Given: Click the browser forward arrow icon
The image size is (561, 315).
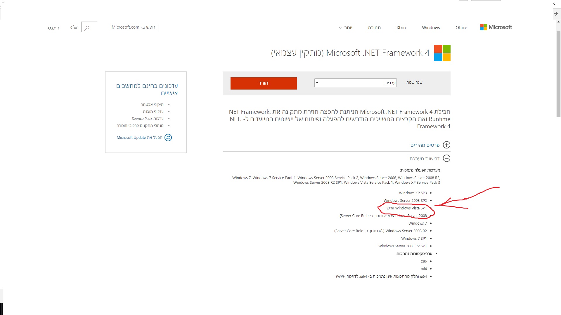Looking at the screenshot, I should 556,14.
